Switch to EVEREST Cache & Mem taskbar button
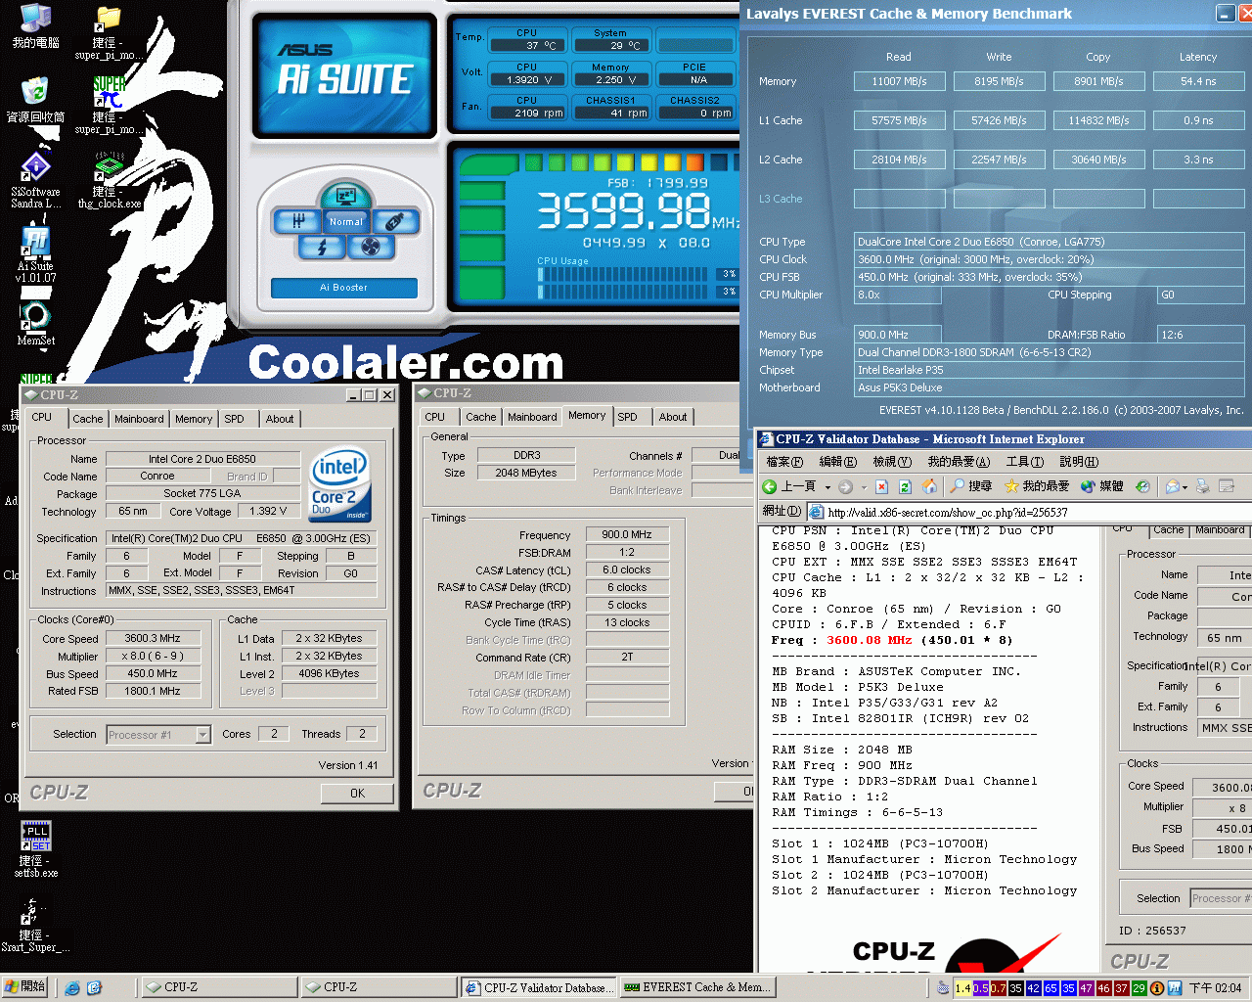 click(696, 987)
